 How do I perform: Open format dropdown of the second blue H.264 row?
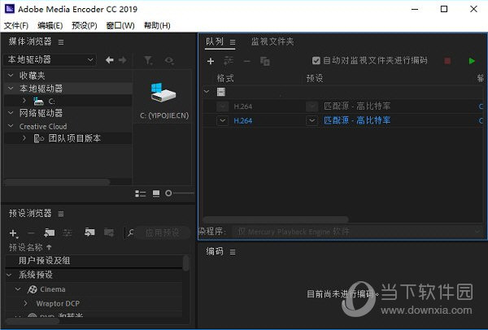pos(222,120)
